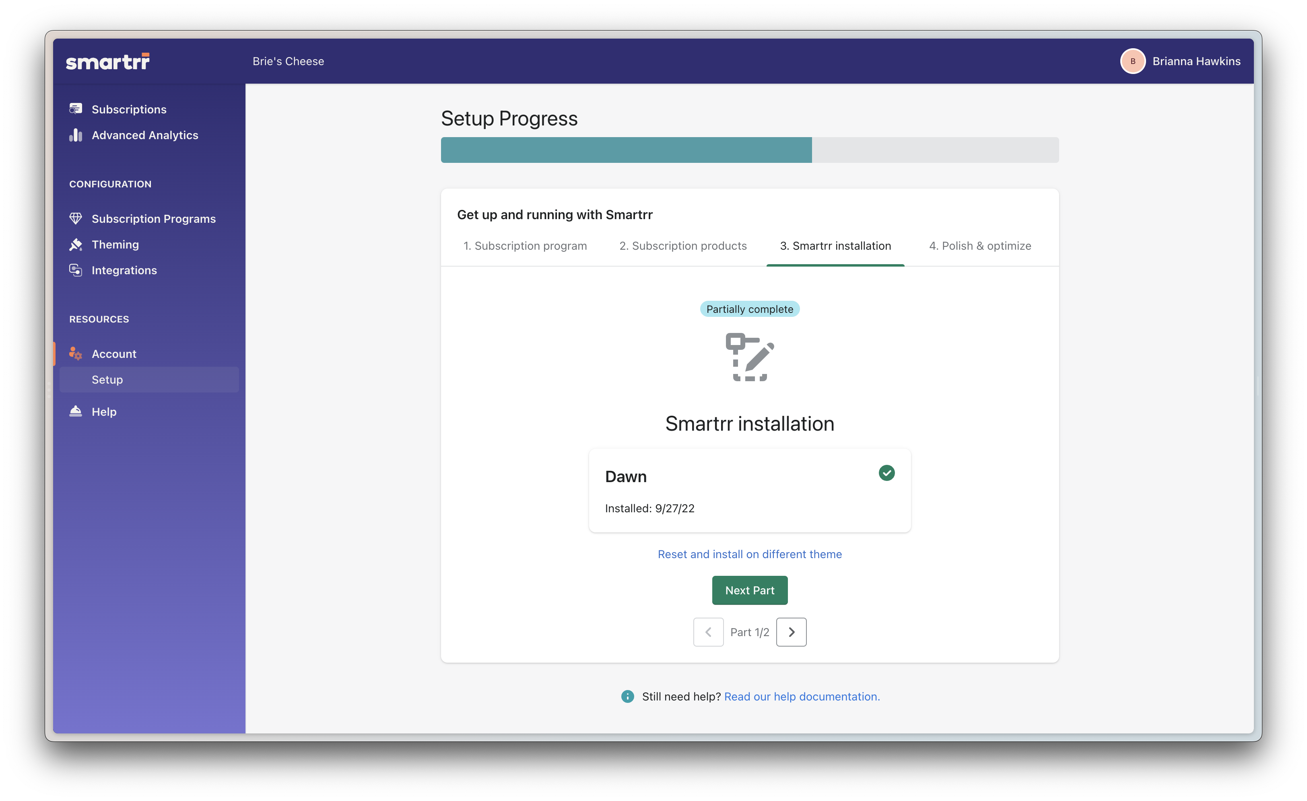Screen dimensions: 1307x801
Task: Click the Subscription Programs diamond icon
Action: click(x=76, y=218)
